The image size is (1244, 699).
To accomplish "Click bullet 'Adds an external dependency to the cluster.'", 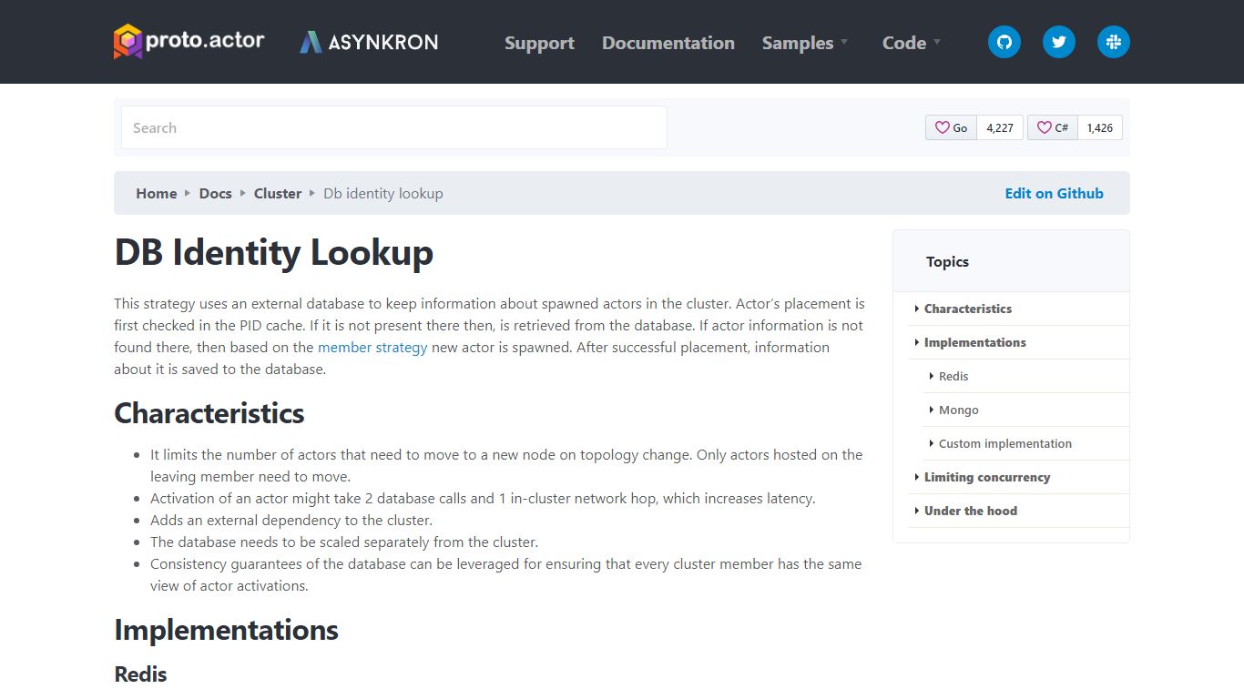I will (291, 521).
